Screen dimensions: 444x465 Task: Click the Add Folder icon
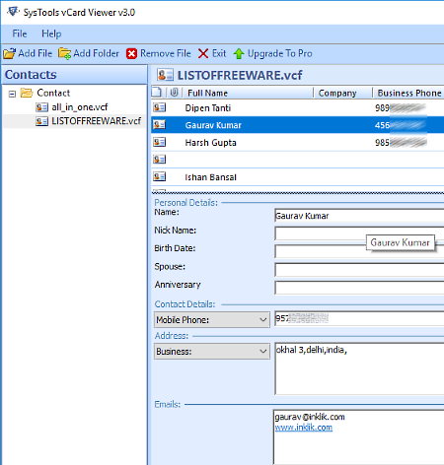[64, 53]
